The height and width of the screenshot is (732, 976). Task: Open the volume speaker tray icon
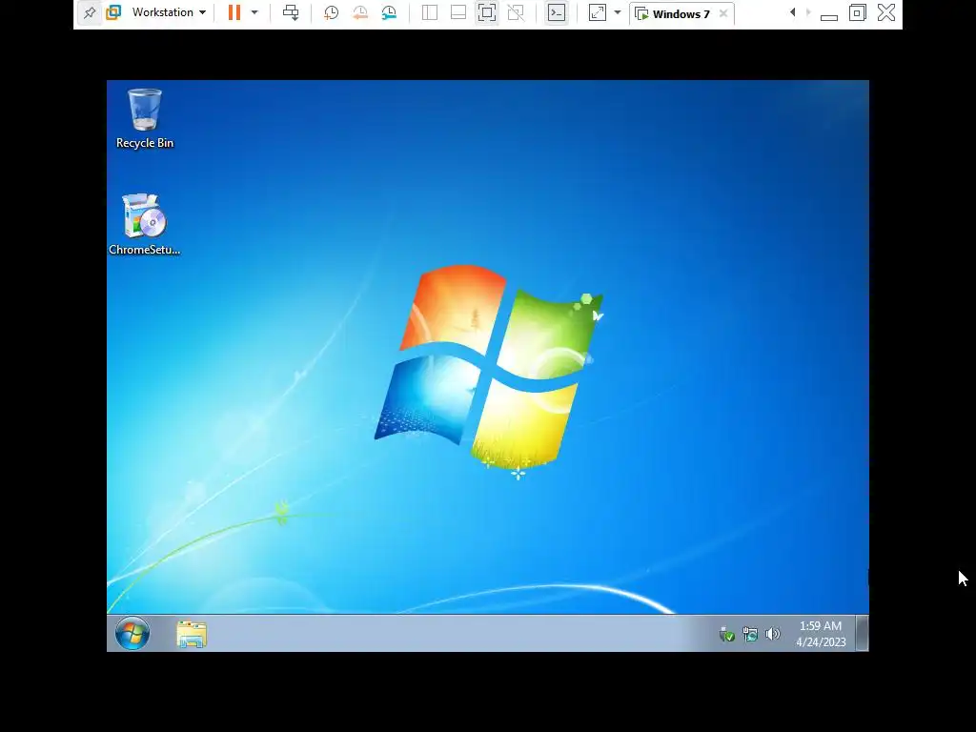(x=772, y=634)
